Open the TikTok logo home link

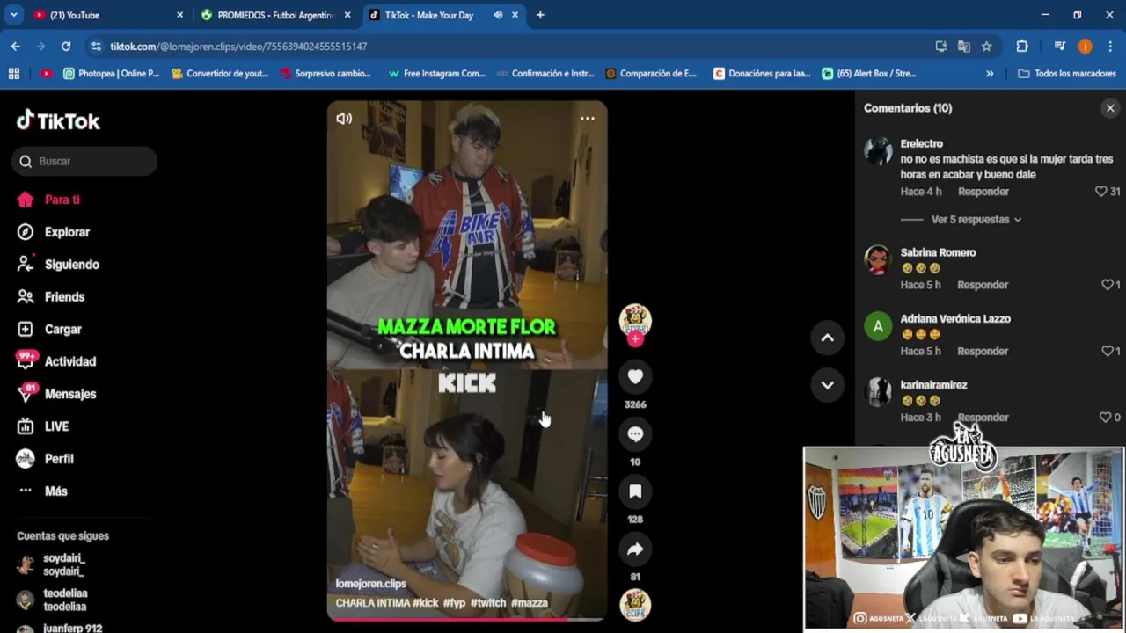click(x=58, y=121)
